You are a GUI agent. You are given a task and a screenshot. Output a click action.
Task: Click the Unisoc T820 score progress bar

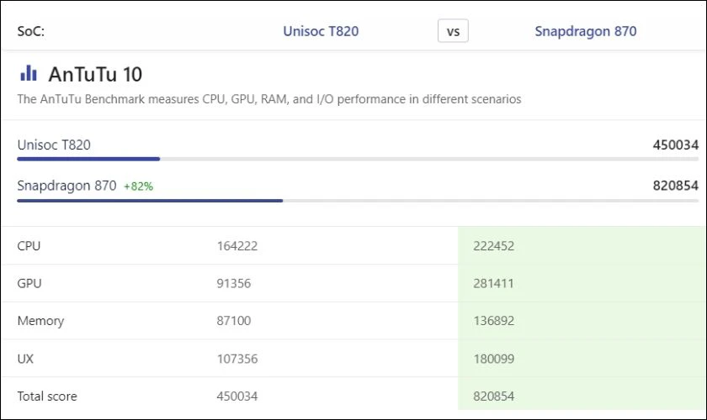tap(358, 159)
